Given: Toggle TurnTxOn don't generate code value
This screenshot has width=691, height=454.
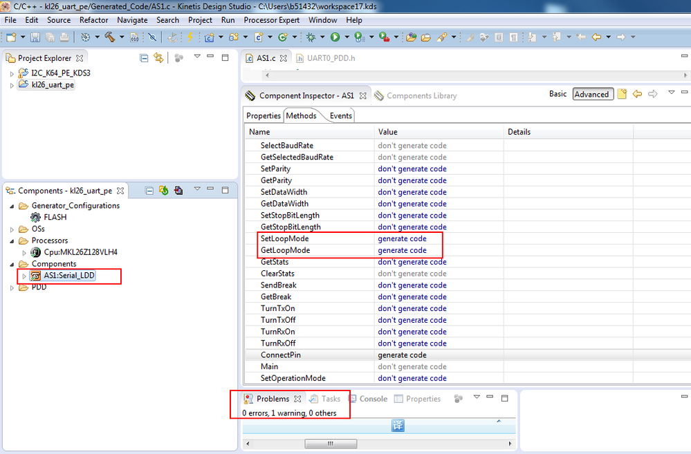Looking at the screenshot, I should pos(412,308).
